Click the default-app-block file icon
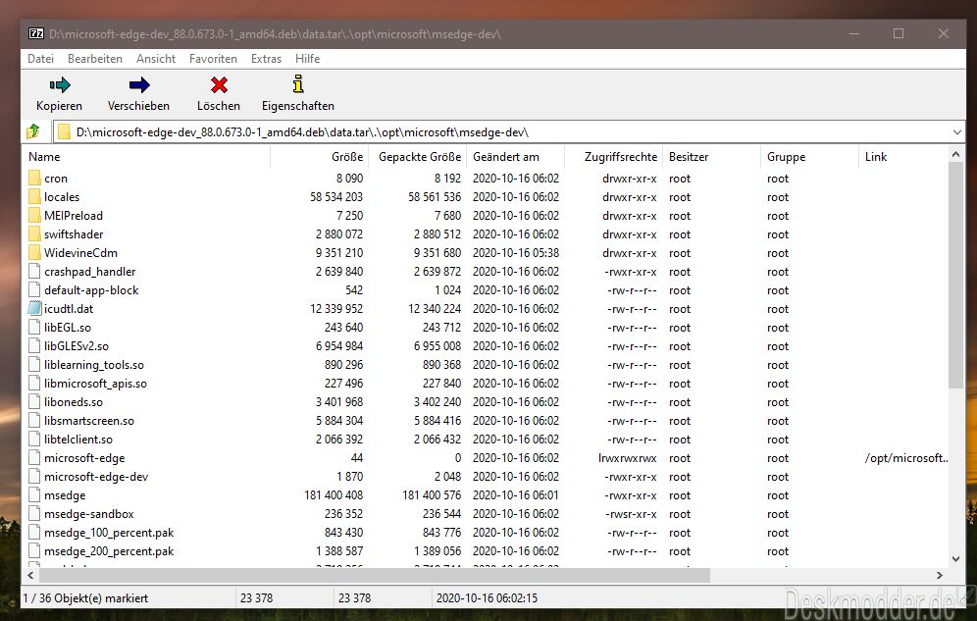This screenshot has width=977, height=621. 34,290
